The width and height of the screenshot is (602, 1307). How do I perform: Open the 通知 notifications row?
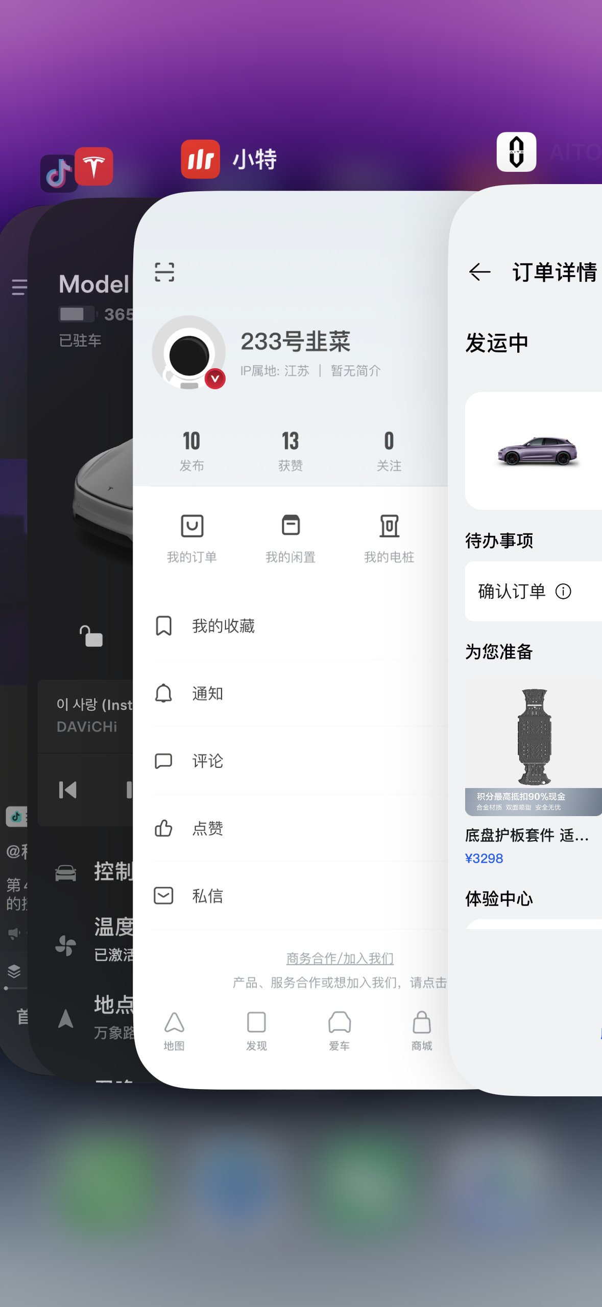tap(291, 693)
